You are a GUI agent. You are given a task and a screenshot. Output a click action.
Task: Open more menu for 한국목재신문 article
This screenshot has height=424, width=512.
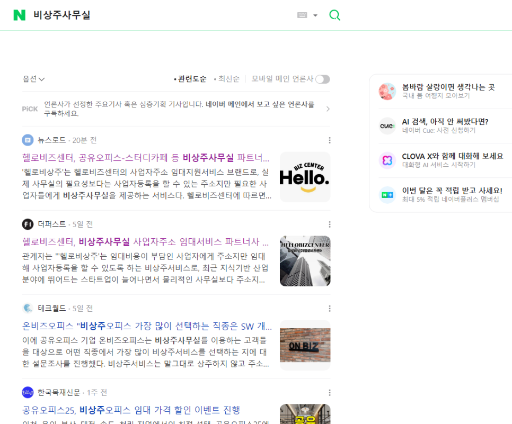(x=330, y=393)
